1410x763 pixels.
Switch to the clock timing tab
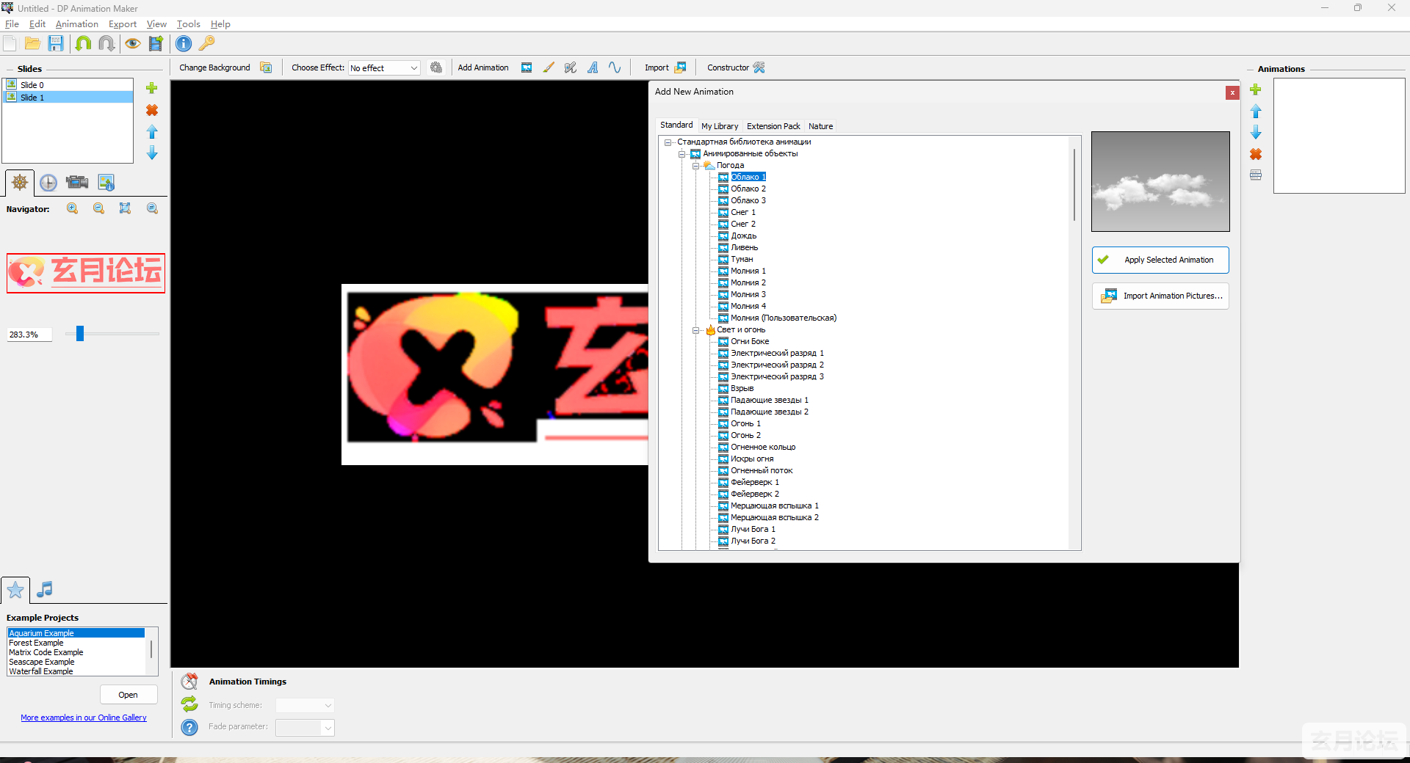48,183
